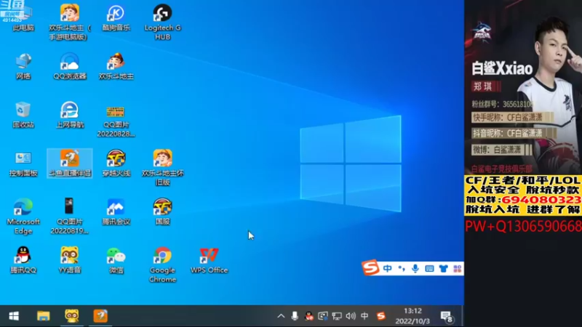Viewport: 582px width, 327px height.
Task: Click the Sogou S logo on the input bar
Action: 370,267
